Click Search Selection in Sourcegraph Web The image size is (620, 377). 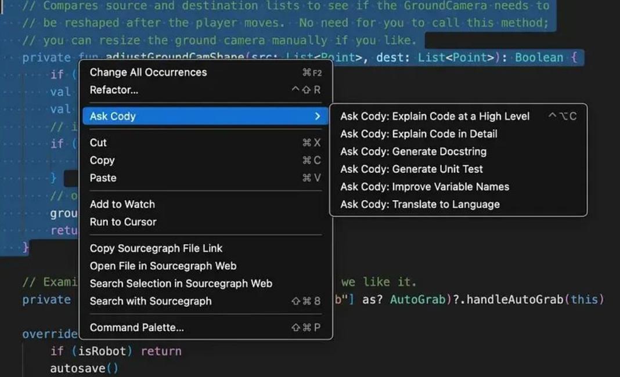coord(206,284)
